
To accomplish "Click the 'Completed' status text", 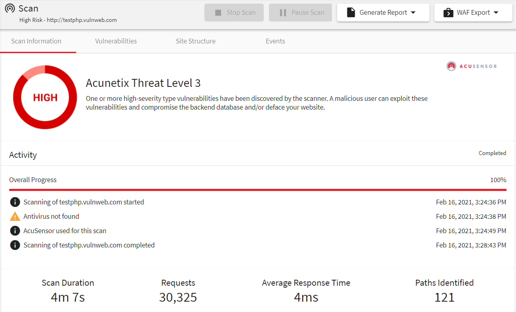I will coord(492,153).
